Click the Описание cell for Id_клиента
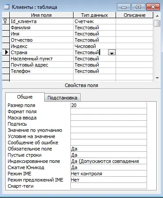The height and width of the screenshot is (198, 163). pyautogui.click(x=135, y=21)
